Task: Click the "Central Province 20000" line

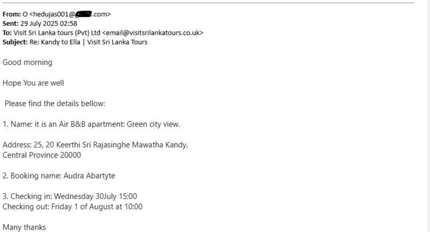Action: pyautogui.click(x=42, y=155)
